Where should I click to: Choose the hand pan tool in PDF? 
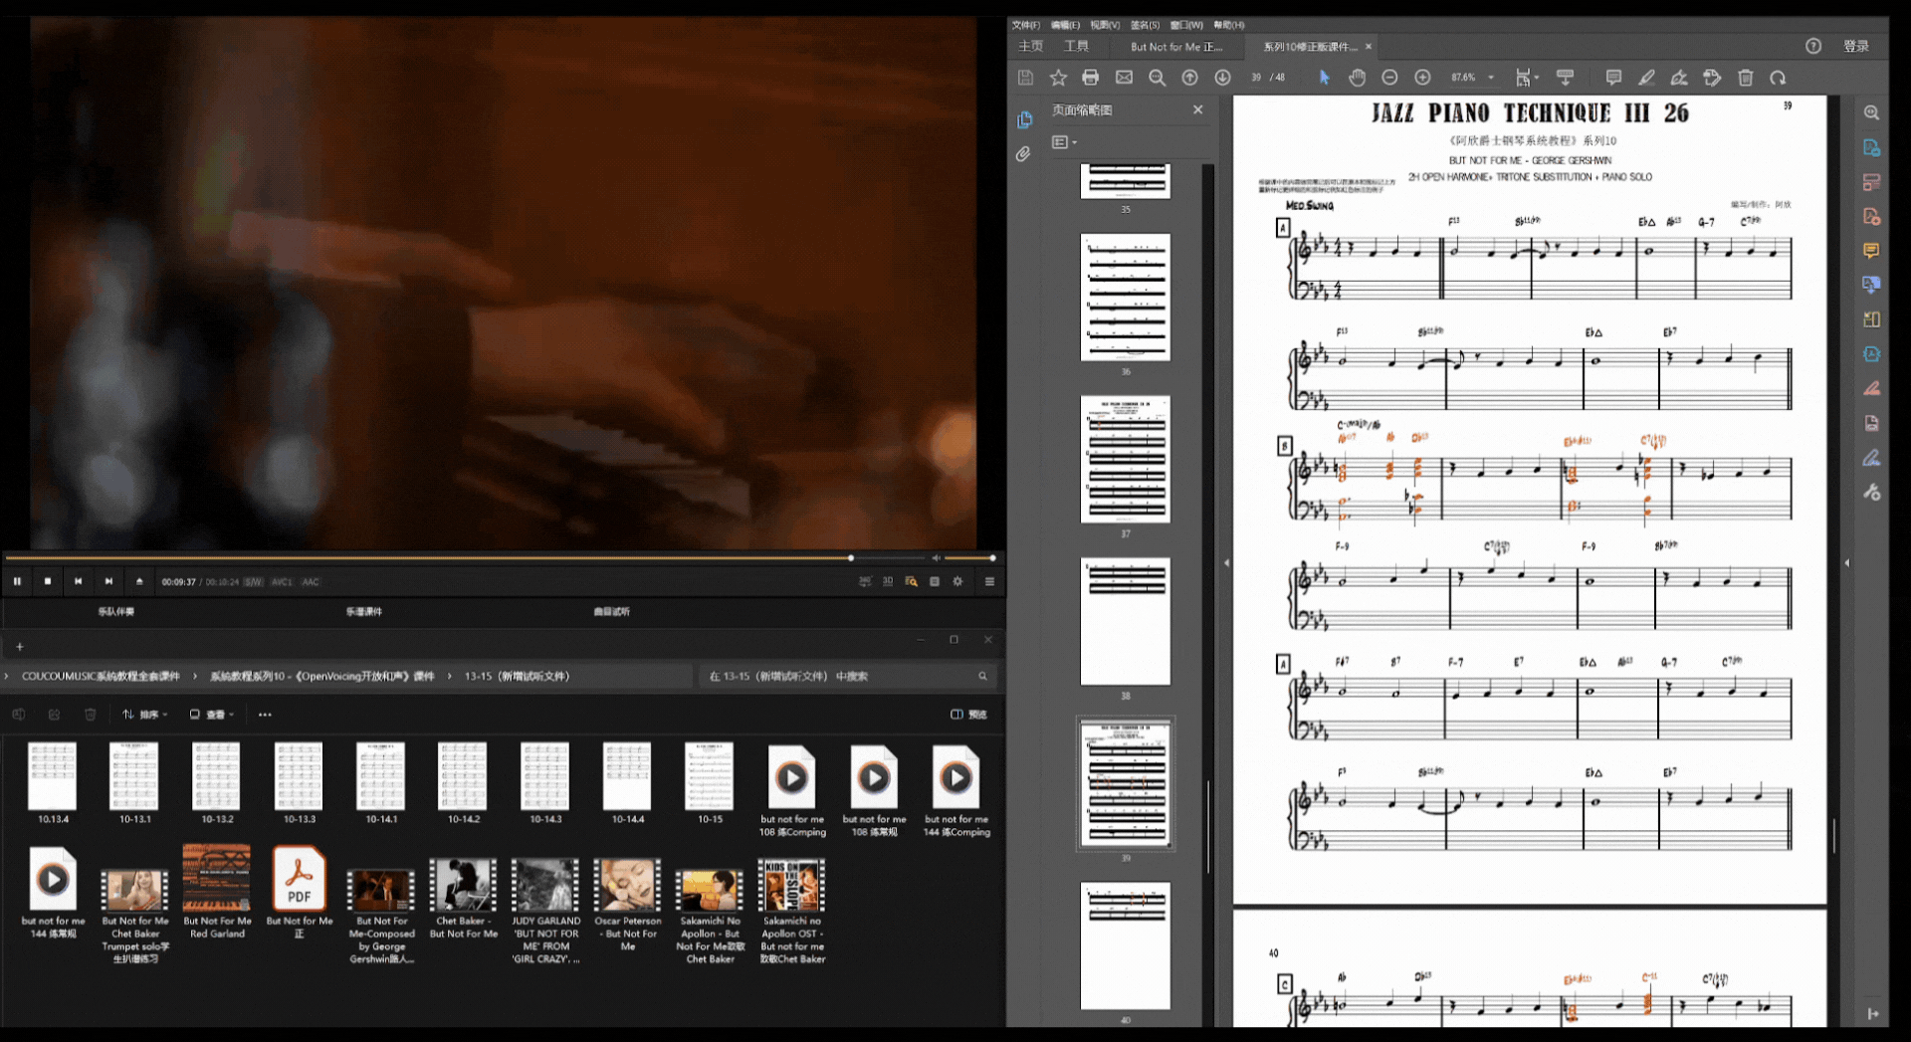[1357, 78]
